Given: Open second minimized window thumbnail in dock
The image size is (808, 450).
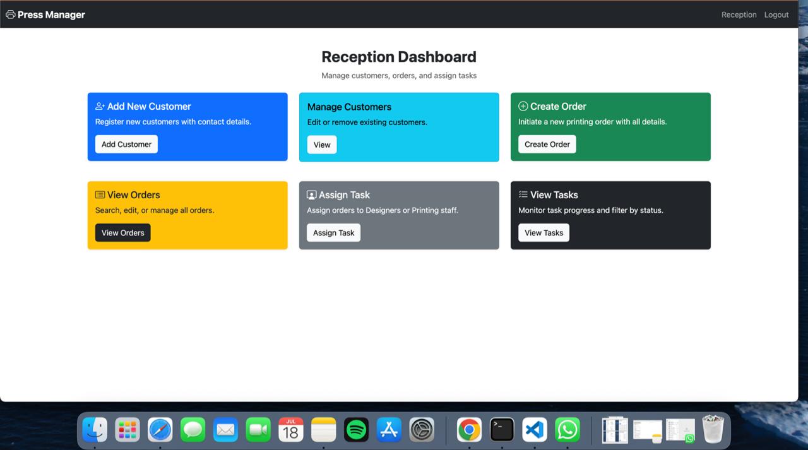Looking at the screenshot, I should (x=648, y=431).
